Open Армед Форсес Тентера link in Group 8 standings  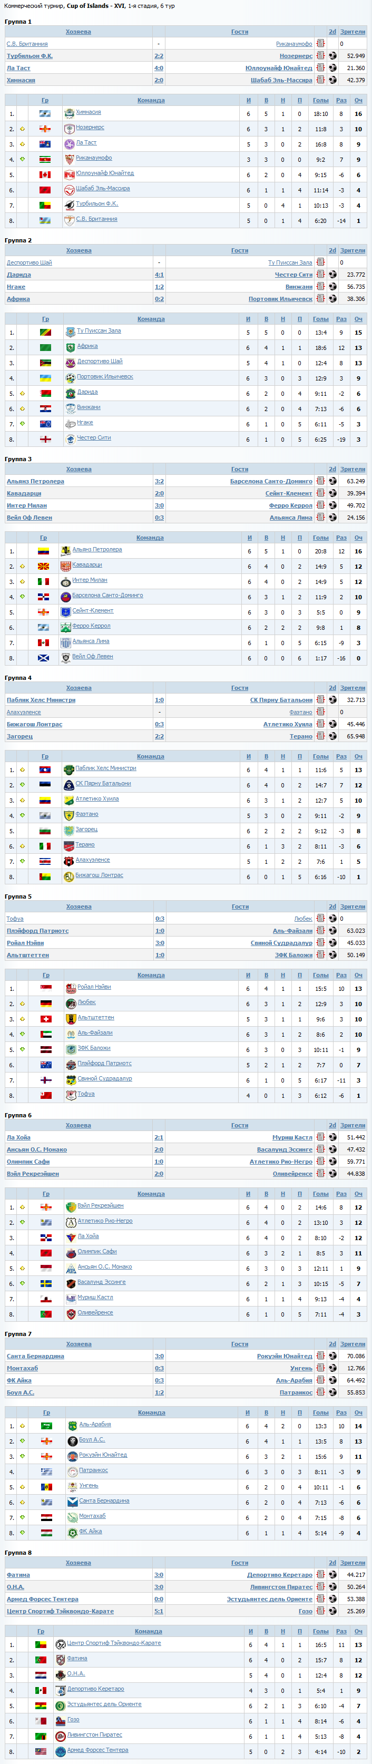click(x=97, y=1750)
